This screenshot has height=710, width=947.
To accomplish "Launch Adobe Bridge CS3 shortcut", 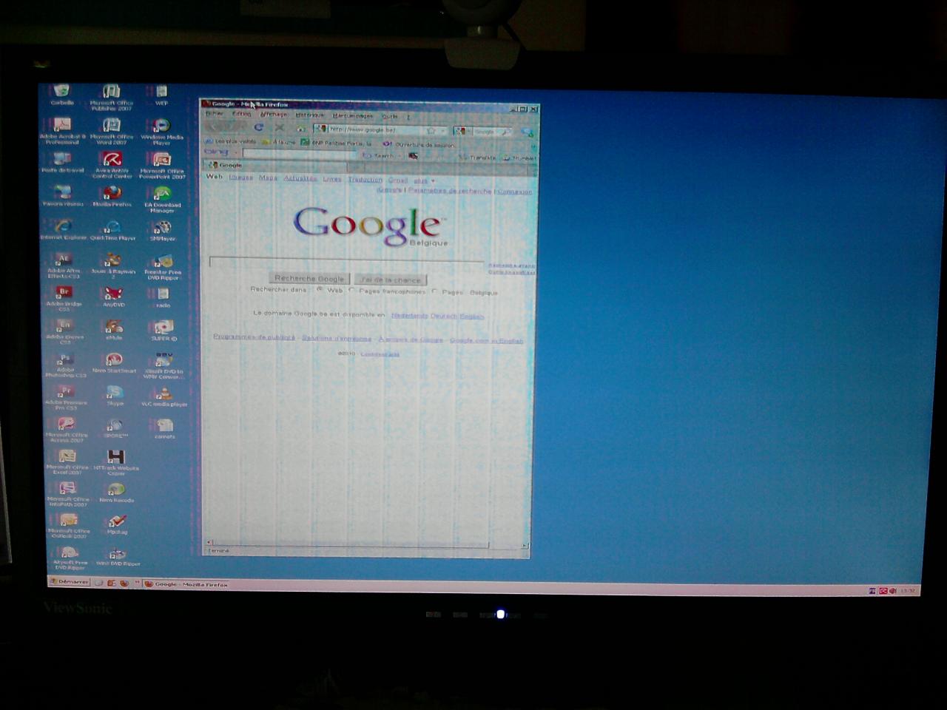I will [64, 299].
